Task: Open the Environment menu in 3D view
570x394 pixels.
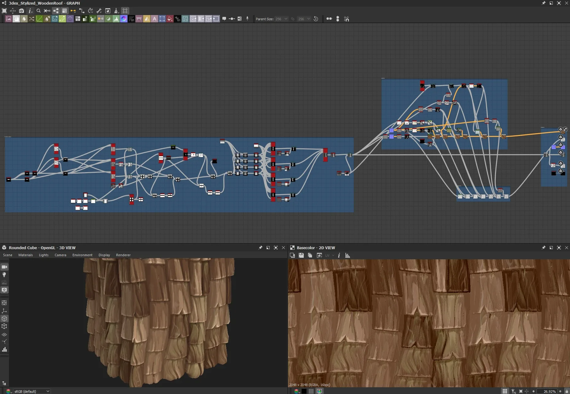Action: [x=82, y=255]
